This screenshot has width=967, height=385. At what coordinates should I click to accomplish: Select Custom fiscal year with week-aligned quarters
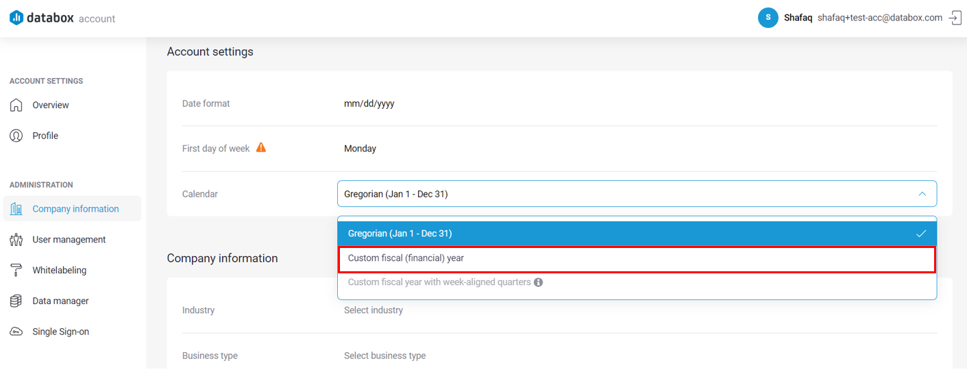pyautogui.click(x=439, y=282)
